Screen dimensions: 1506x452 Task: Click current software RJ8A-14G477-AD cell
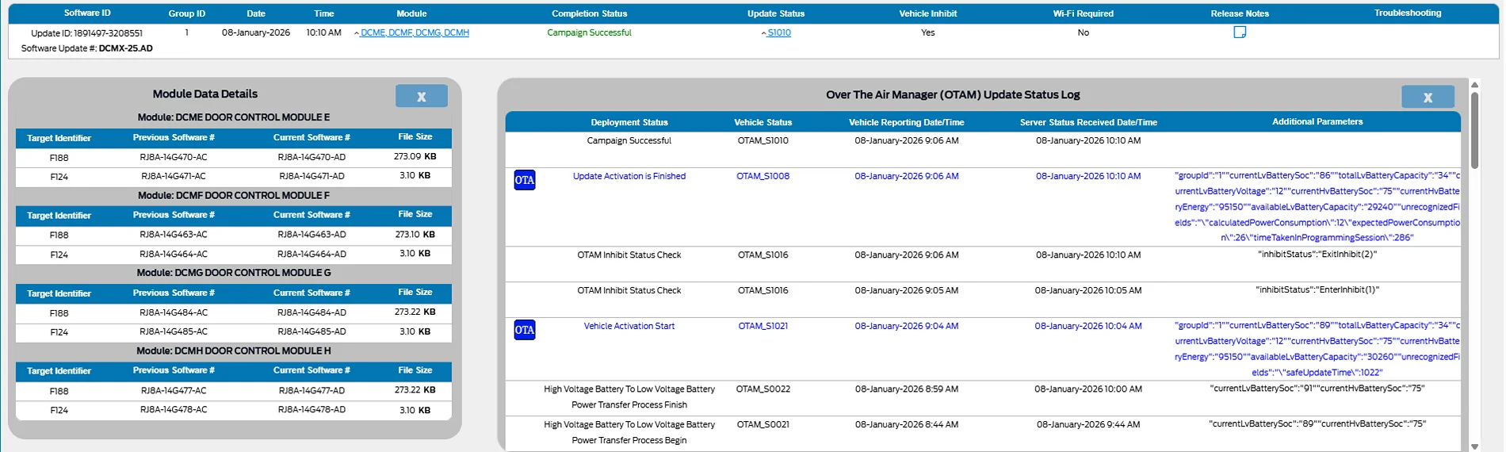312,391
